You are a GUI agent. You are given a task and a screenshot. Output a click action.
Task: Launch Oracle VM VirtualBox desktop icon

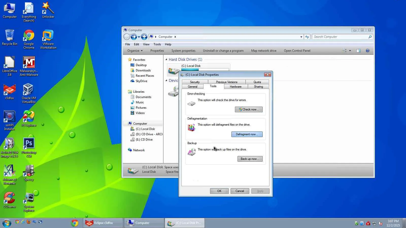click(29, 93)
